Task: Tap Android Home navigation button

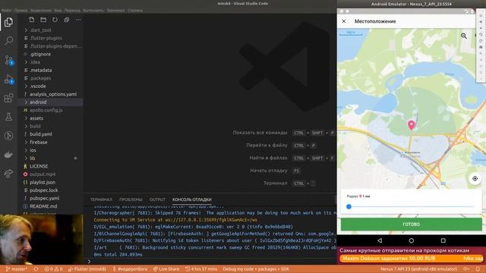Action: tap(412, 240)
